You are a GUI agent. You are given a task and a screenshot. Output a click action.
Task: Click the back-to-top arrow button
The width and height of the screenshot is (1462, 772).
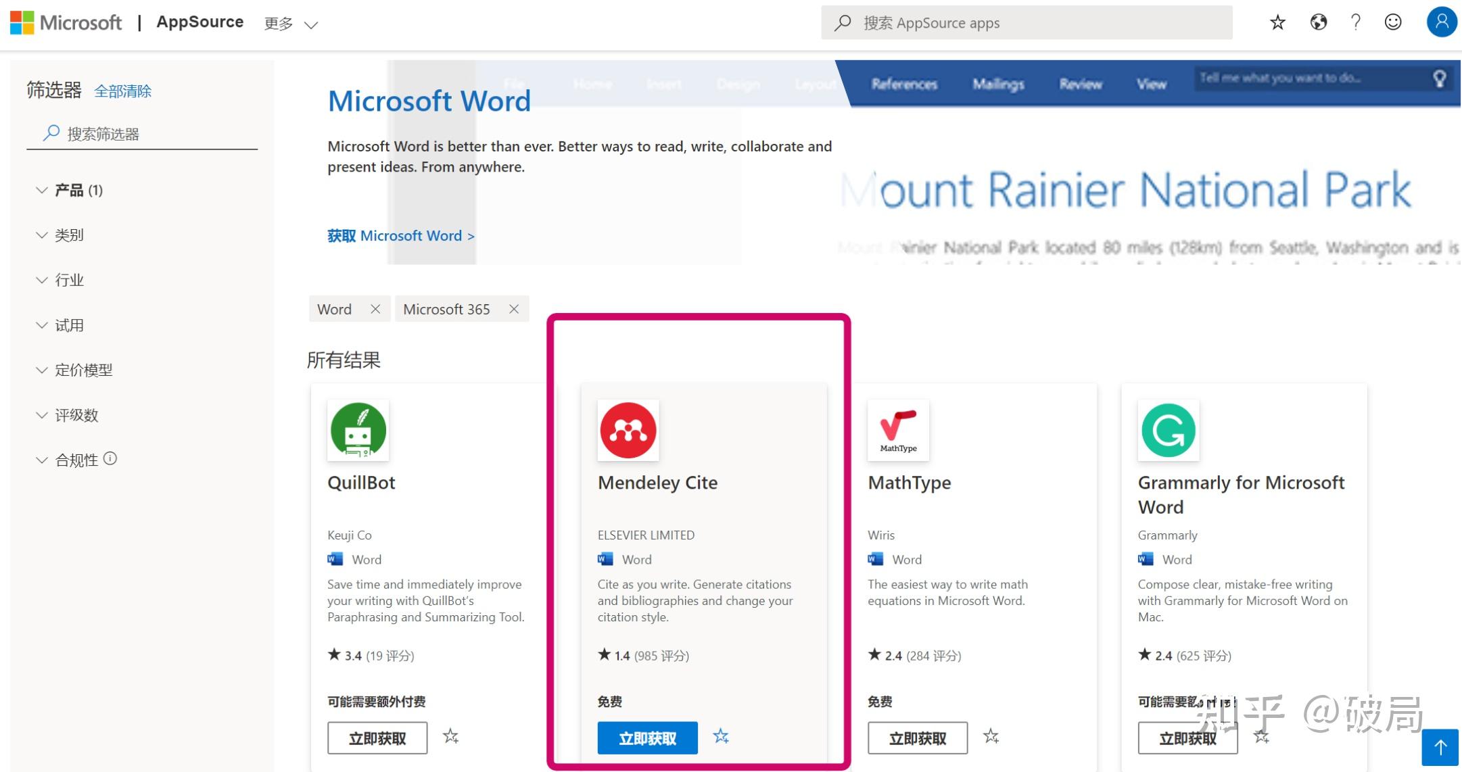(x=1440, y=748)
